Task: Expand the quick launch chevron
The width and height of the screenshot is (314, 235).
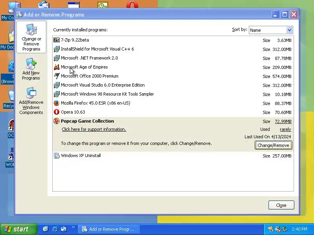Action: [73, 227]
